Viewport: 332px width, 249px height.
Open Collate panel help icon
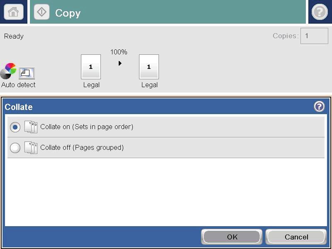click(x=319, y=107)
